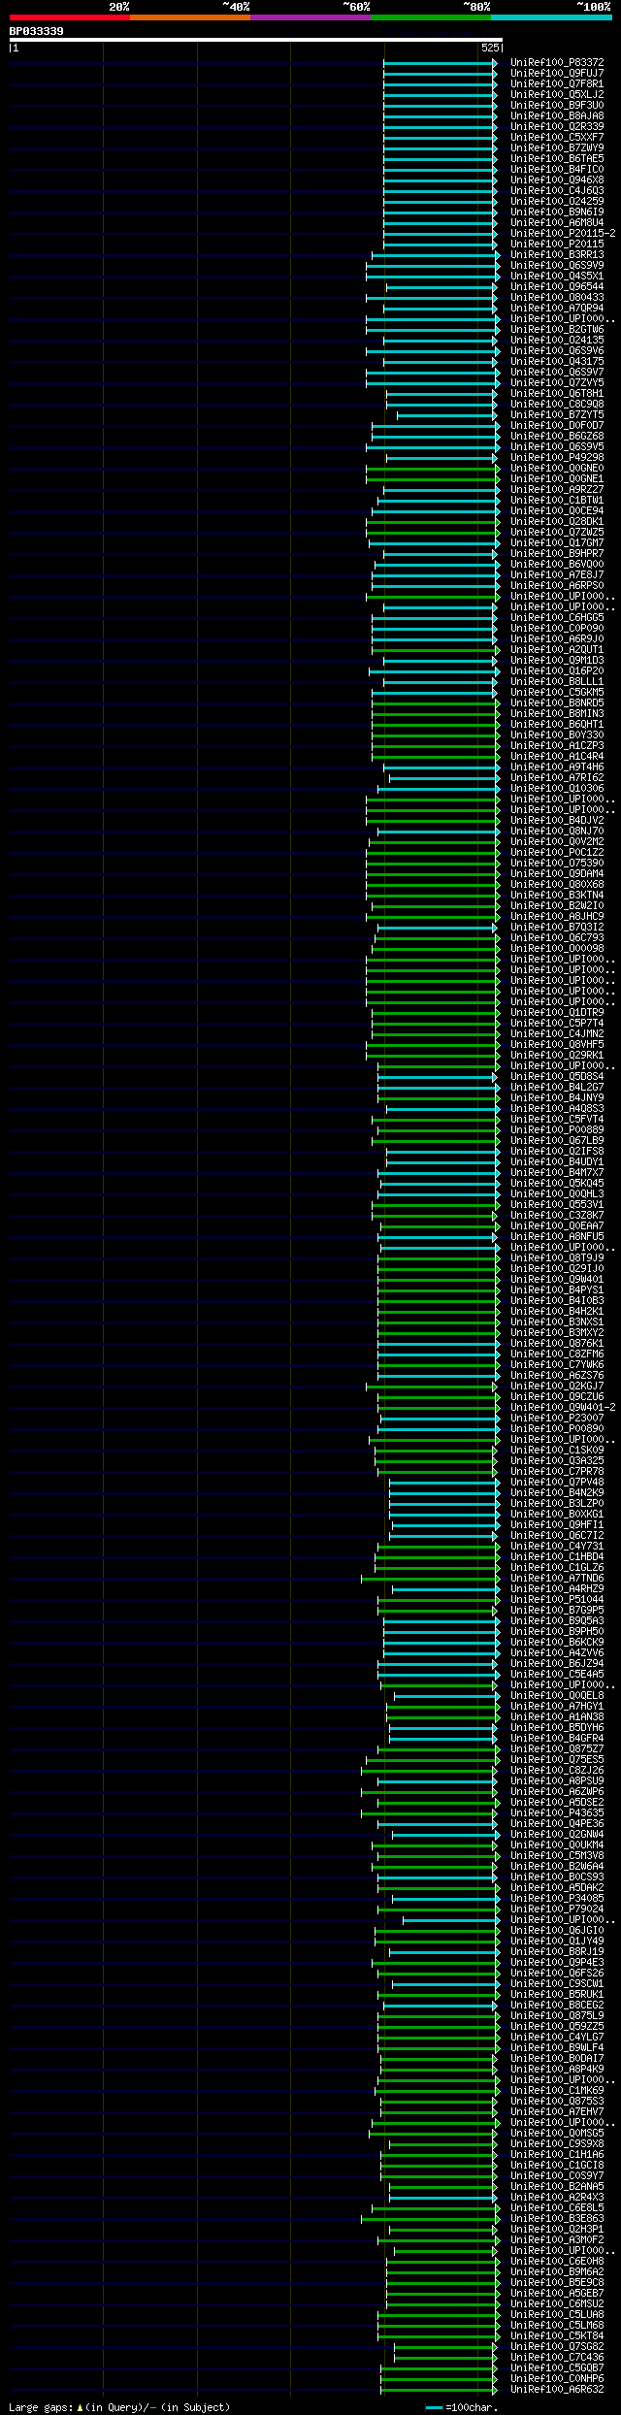This screenshot has width=621, height=2415.
Task: Select hit label UniRef100_Q2R339
Action: (x=557, y=126)
